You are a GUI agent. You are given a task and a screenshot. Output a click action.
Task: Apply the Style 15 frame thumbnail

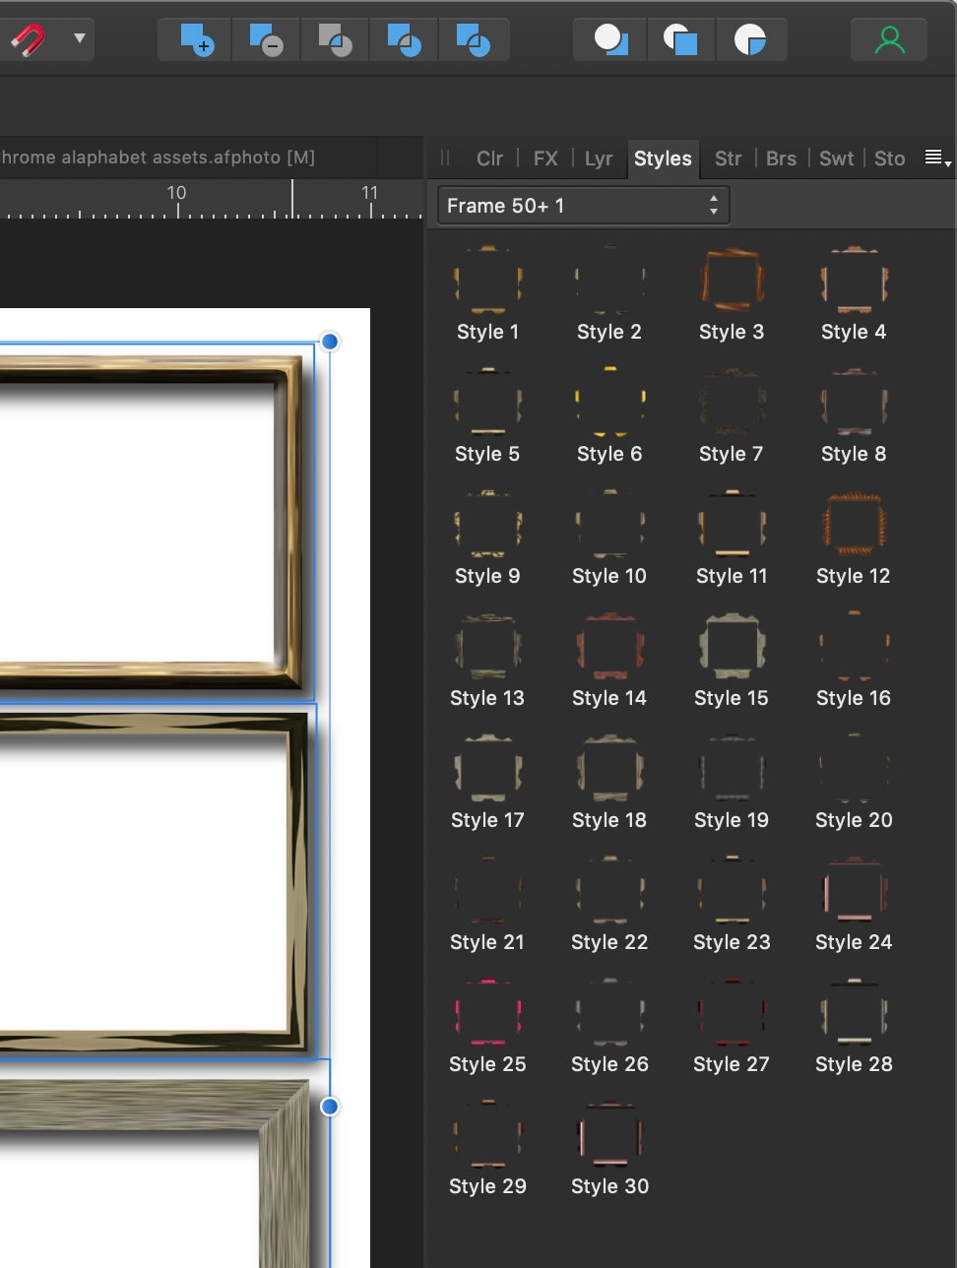click(x=732, y=646)
